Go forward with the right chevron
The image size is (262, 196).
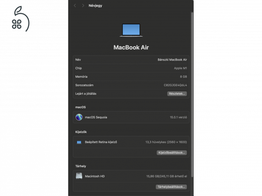point(83,6)
